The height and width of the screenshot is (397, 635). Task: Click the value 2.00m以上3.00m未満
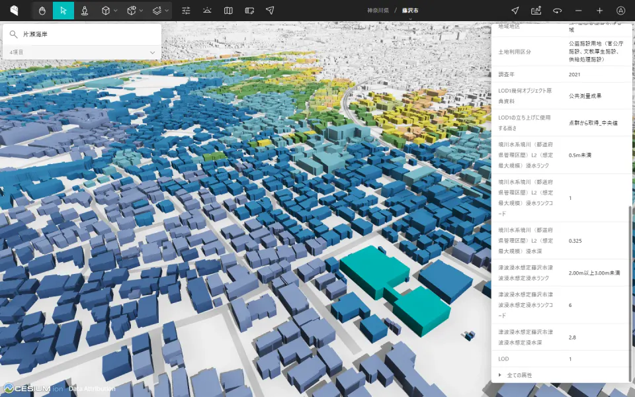(x=594, y=273)
